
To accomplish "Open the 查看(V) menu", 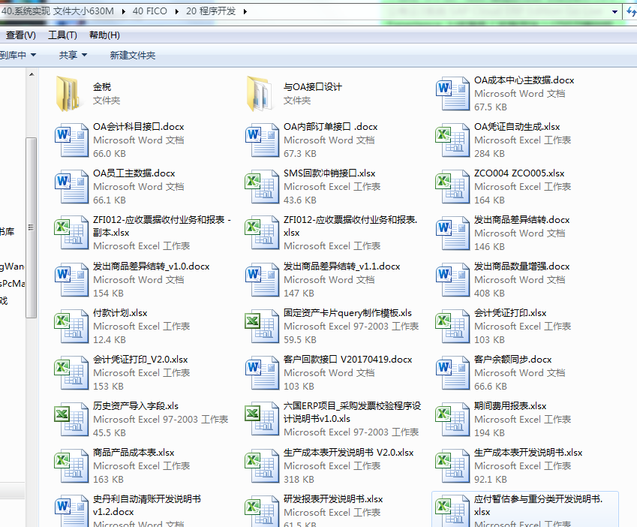I will point(20,35).
